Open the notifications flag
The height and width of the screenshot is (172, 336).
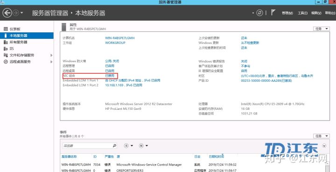[x=273, y=13]
